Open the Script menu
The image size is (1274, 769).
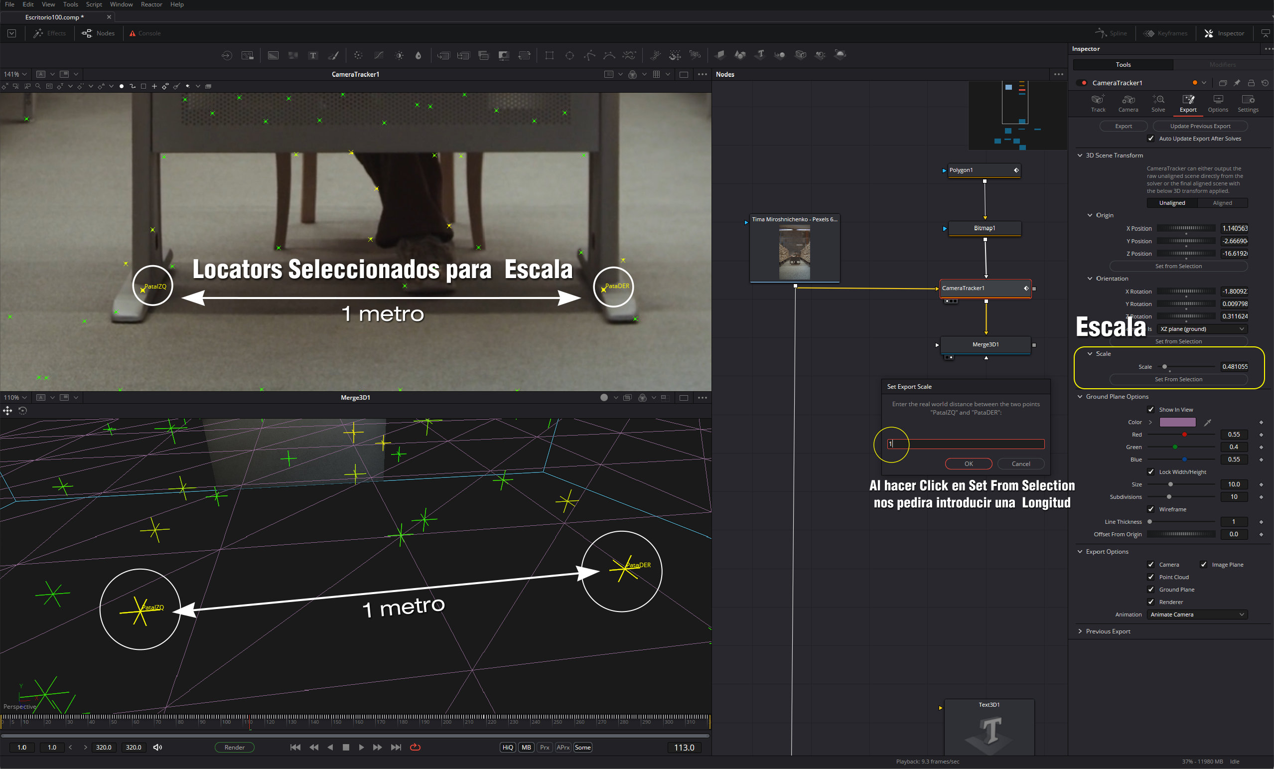point(94,4)
